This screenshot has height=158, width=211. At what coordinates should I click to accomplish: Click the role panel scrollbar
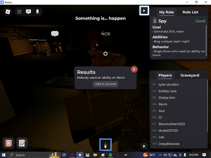pos(206,40)
